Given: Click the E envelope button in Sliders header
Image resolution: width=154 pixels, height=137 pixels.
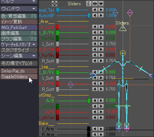Looking at the screenshot, I should pos(89,4).
